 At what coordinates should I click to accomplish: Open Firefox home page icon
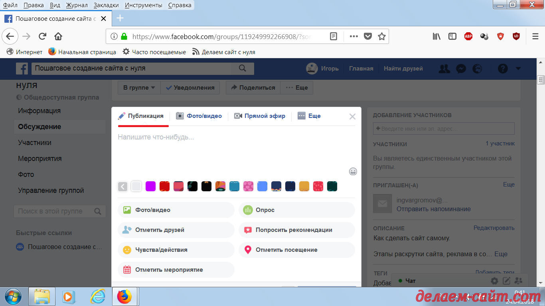click(x=58, y=36)
